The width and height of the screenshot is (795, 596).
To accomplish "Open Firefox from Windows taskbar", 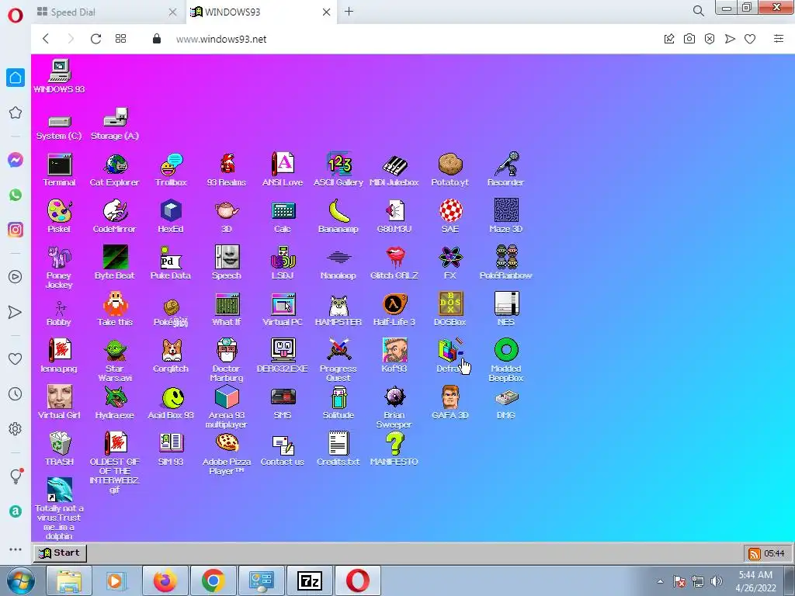I will (x=165, y=580).
